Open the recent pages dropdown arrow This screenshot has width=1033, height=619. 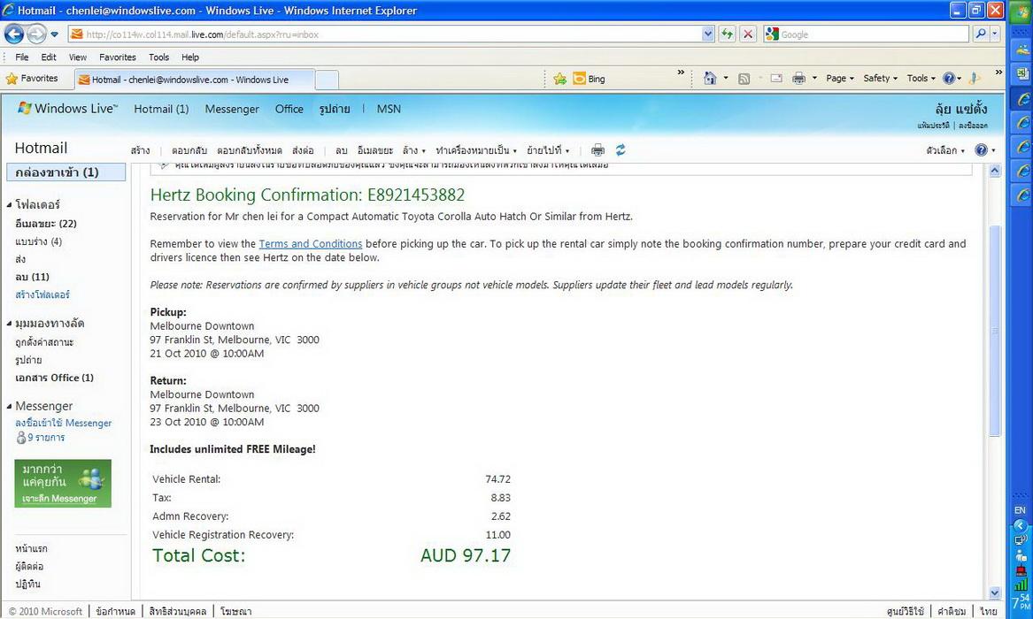tap(55, 34)
